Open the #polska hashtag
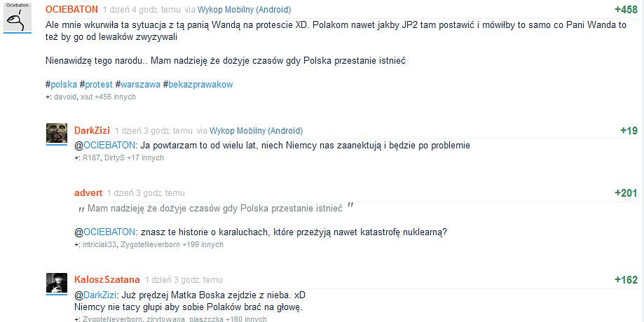 point(61,85)
